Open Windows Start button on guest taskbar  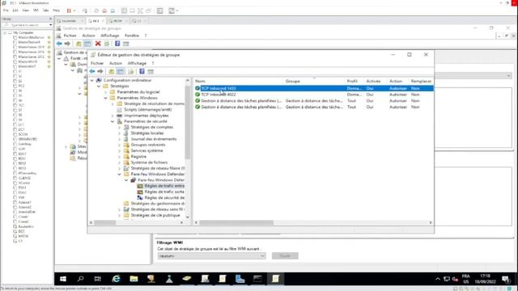[x=63, y=279]
